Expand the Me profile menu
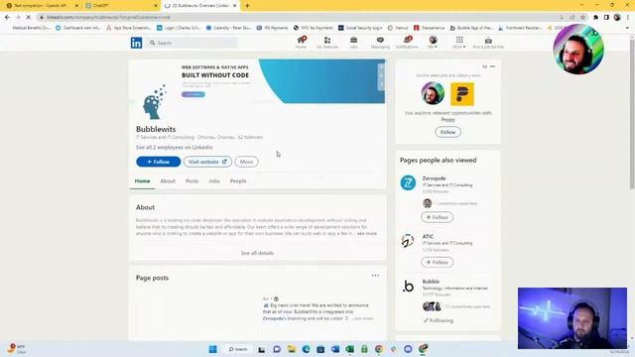 tap(433, 42)
